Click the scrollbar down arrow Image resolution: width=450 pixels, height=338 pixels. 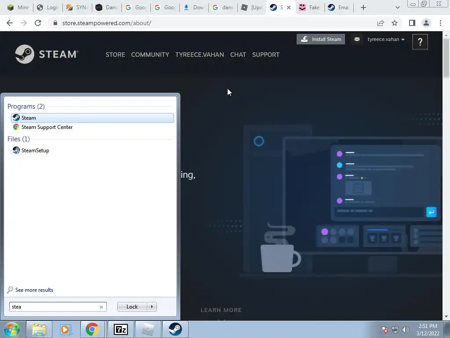(446, 316)
